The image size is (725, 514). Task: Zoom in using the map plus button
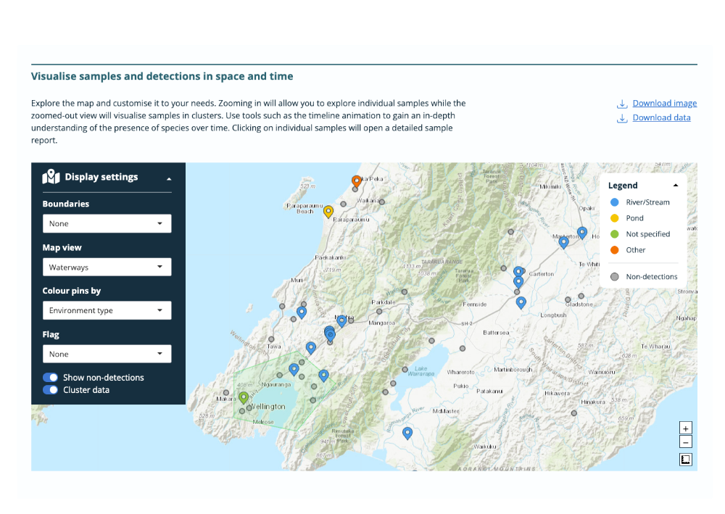click(686, 428)
